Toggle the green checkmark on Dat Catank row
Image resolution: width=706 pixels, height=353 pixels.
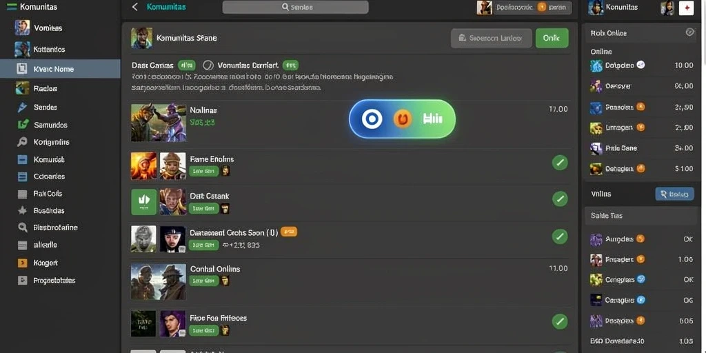click(560, 199)
